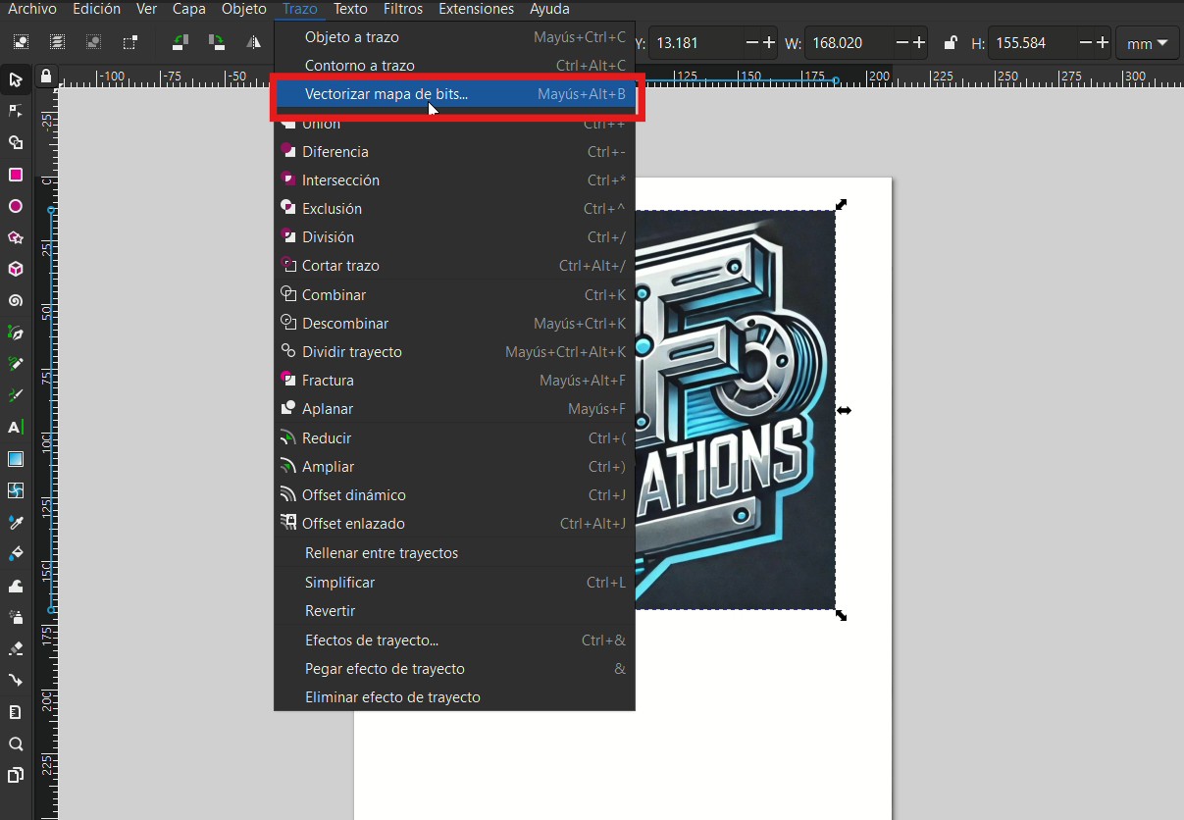1184x820 pixels.
Task: Activate the Zoom tool
Action: click(x=16, y=743)
